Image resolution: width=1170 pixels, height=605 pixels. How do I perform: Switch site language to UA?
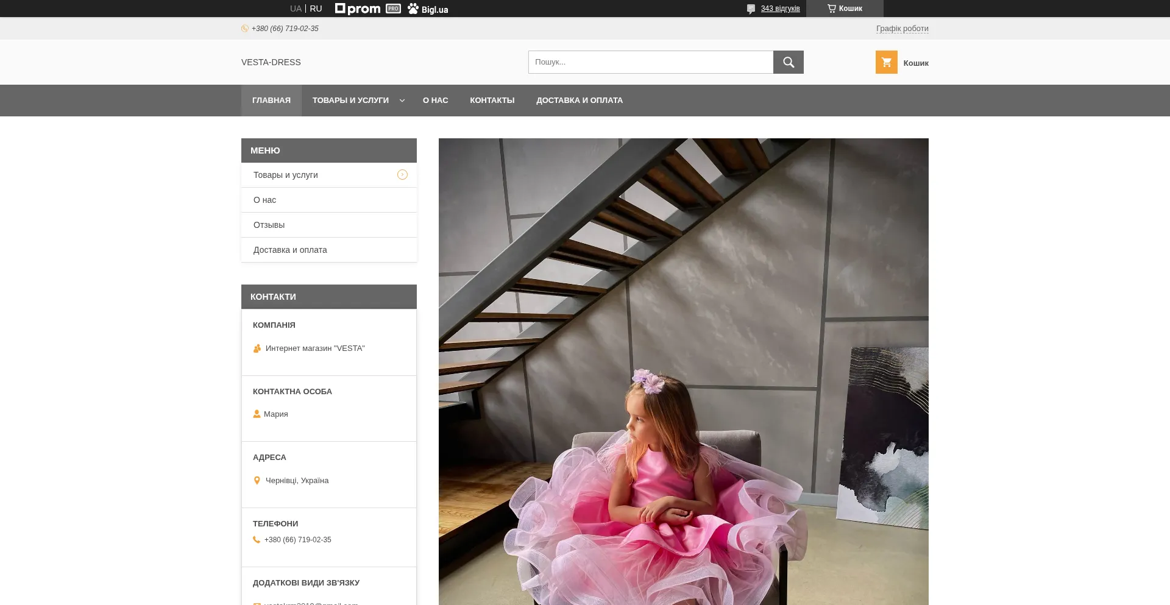point(296,9)
